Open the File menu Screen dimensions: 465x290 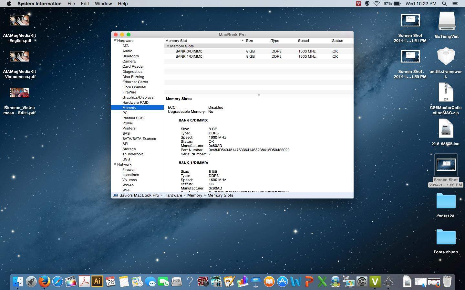pos(71,4)
